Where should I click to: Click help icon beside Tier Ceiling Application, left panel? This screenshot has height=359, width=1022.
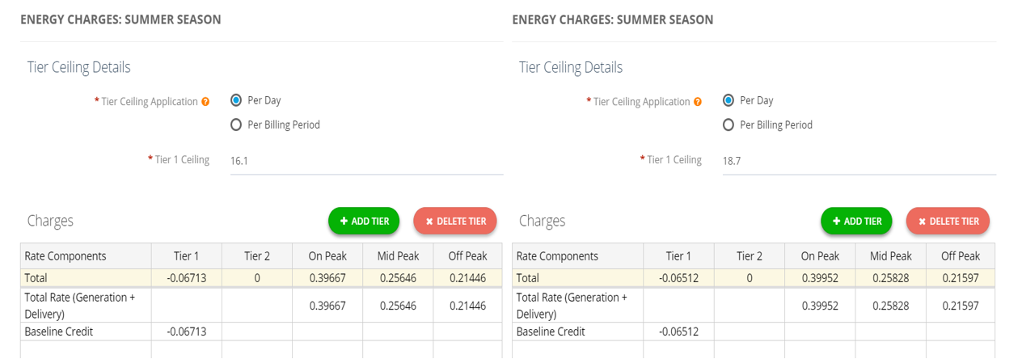205,102
